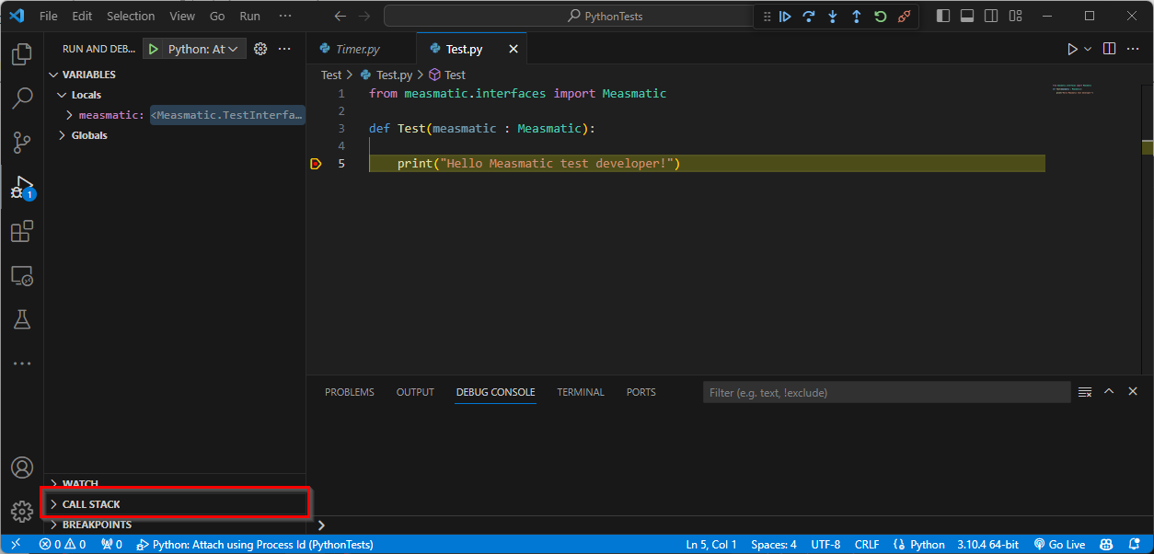Viewport: 1154px width, 554px height.
Task: Open editor More Actions menu
Action: (x=1135, y=49)
